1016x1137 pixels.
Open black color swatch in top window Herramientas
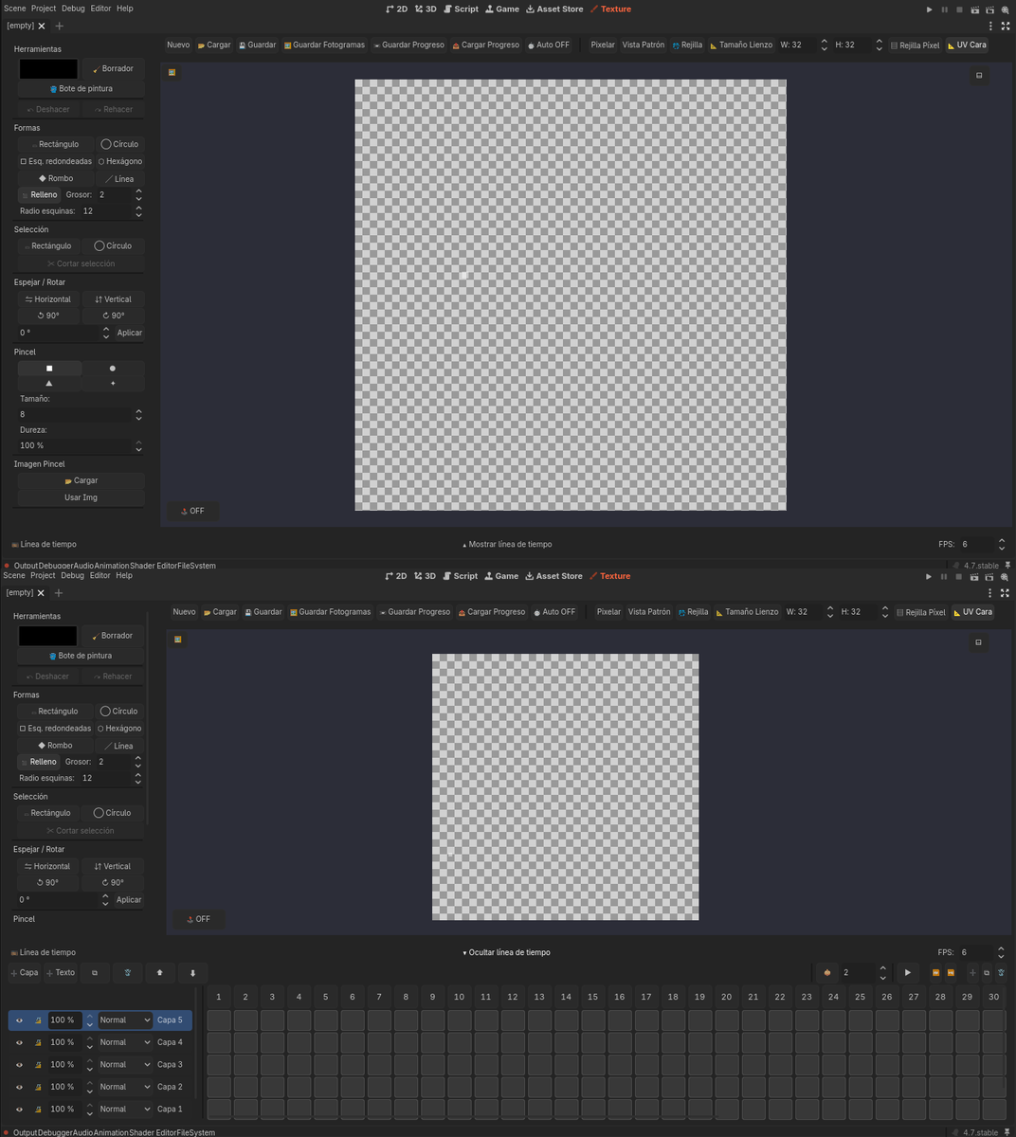[x=48, y=69]
